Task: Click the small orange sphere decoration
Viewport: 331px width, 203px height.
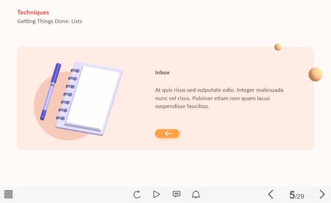Action: (278, 47)
